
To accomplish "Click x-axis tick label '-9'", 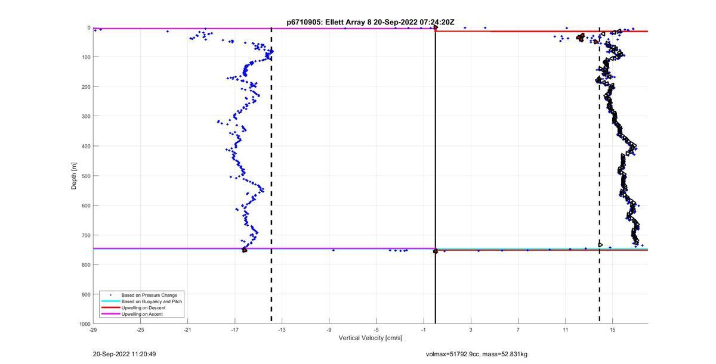I will 329,329.
